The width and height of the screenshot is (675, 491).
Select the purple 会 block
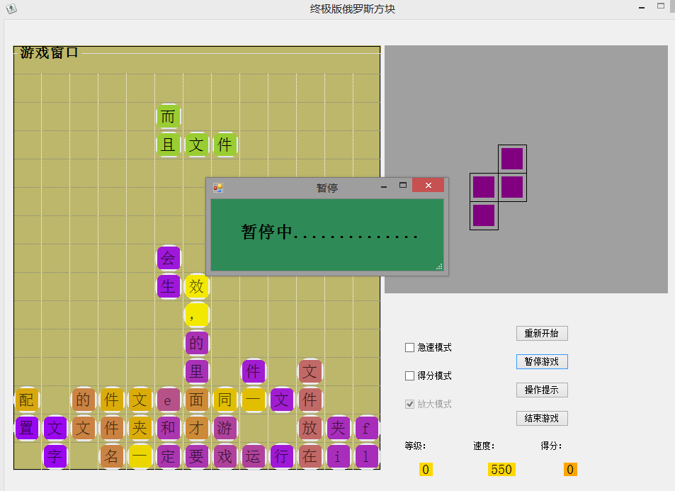[169, 259]
